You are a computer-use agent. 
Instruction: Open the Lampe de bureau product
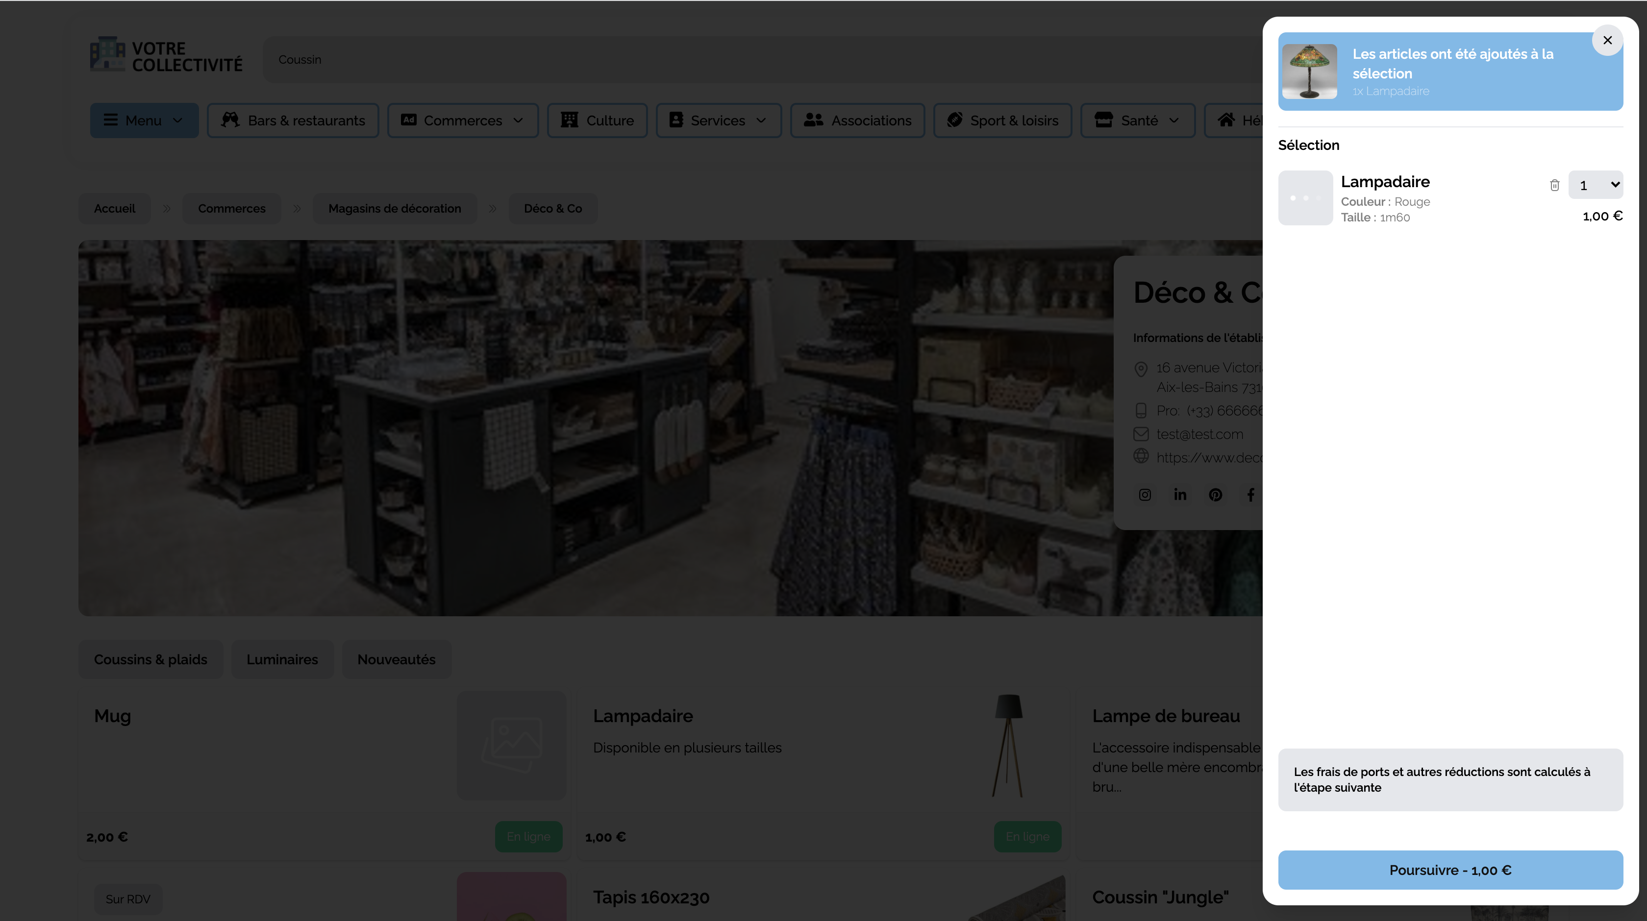tap(1166, 716)
